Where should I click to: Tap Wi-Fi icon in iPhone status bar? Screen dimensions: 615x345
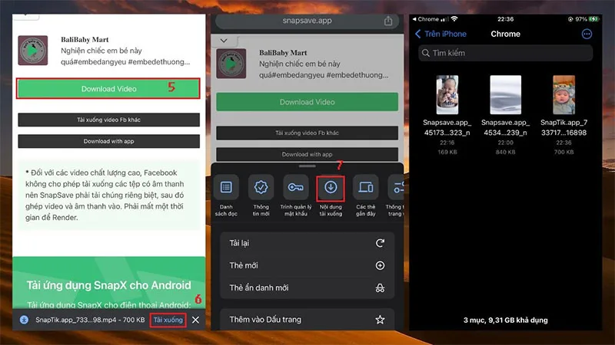pos(454,18)
